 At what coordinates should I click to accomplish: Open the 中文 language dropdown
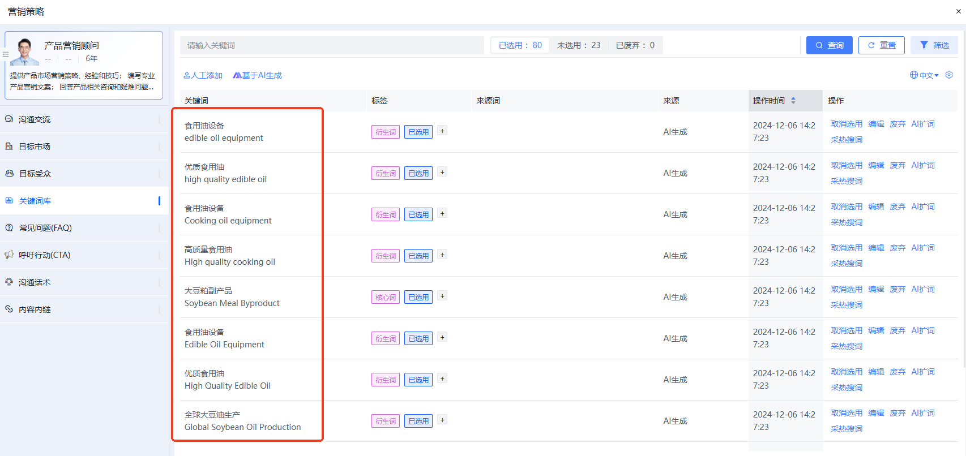pyautogui.click(x=924, y=75)
